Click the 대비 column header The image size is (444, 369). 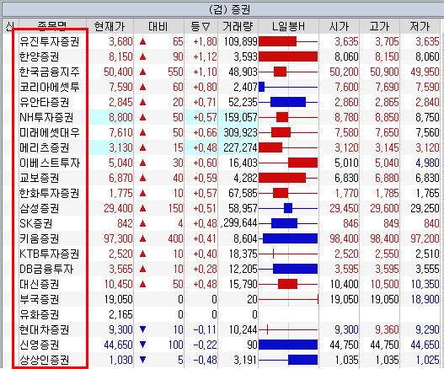(158, 27)
